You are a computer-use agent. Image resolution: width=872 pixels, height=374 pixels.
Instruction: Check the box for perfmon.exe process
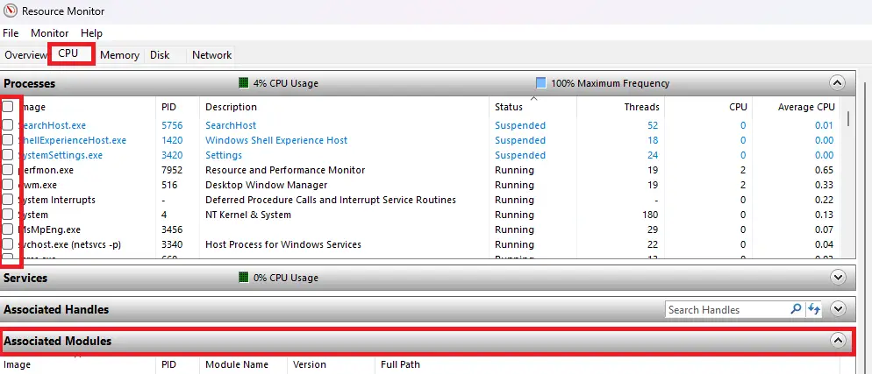8,170
